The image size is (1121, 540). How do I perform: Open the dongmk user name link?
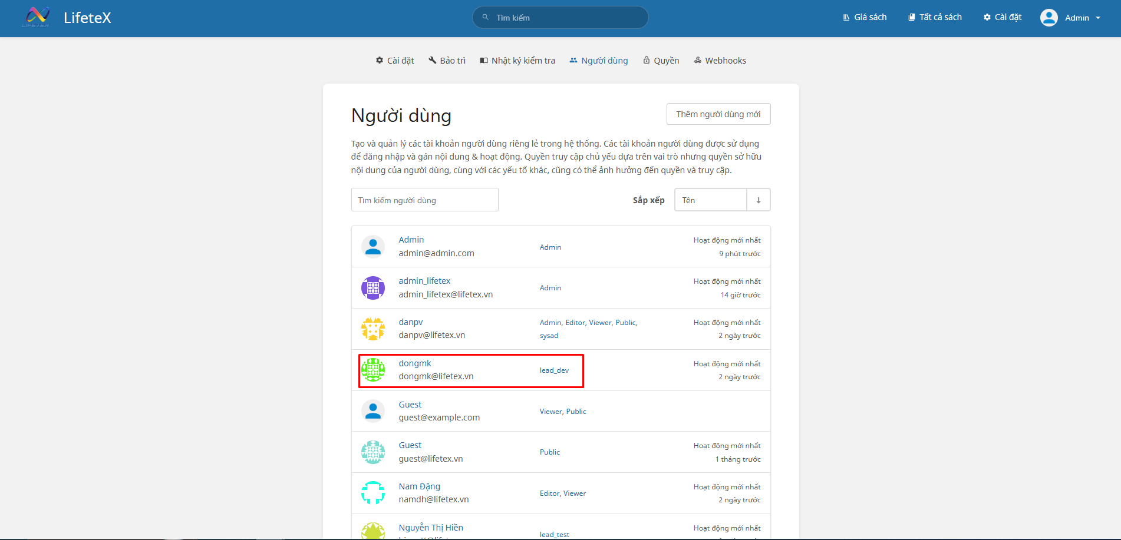(x=415, y=363)
